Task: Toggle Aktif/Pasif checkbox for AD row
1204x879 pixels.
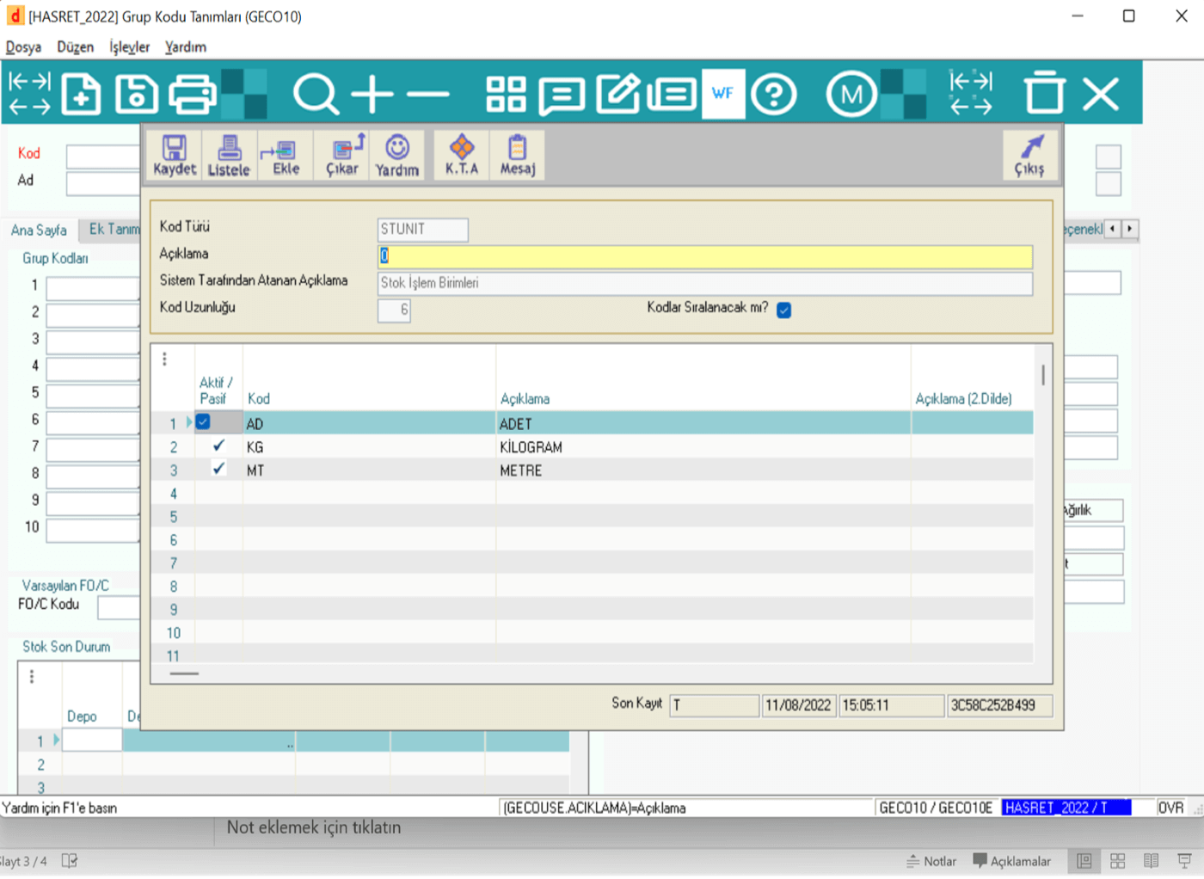Action: click(x=203, y=422)
